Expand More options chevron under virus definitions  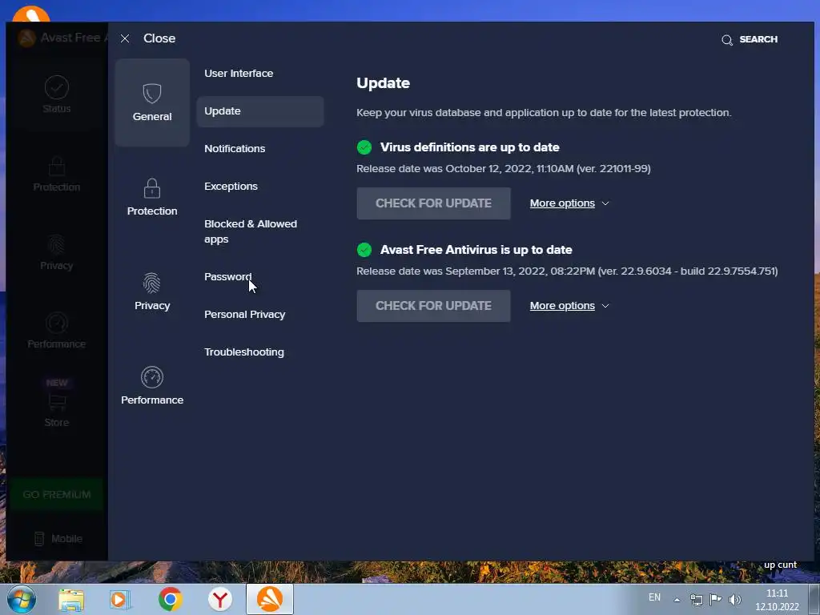click(605, 203)
